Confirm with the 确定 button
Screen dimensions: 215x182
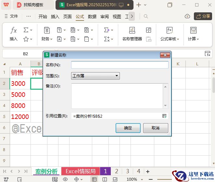128,128
